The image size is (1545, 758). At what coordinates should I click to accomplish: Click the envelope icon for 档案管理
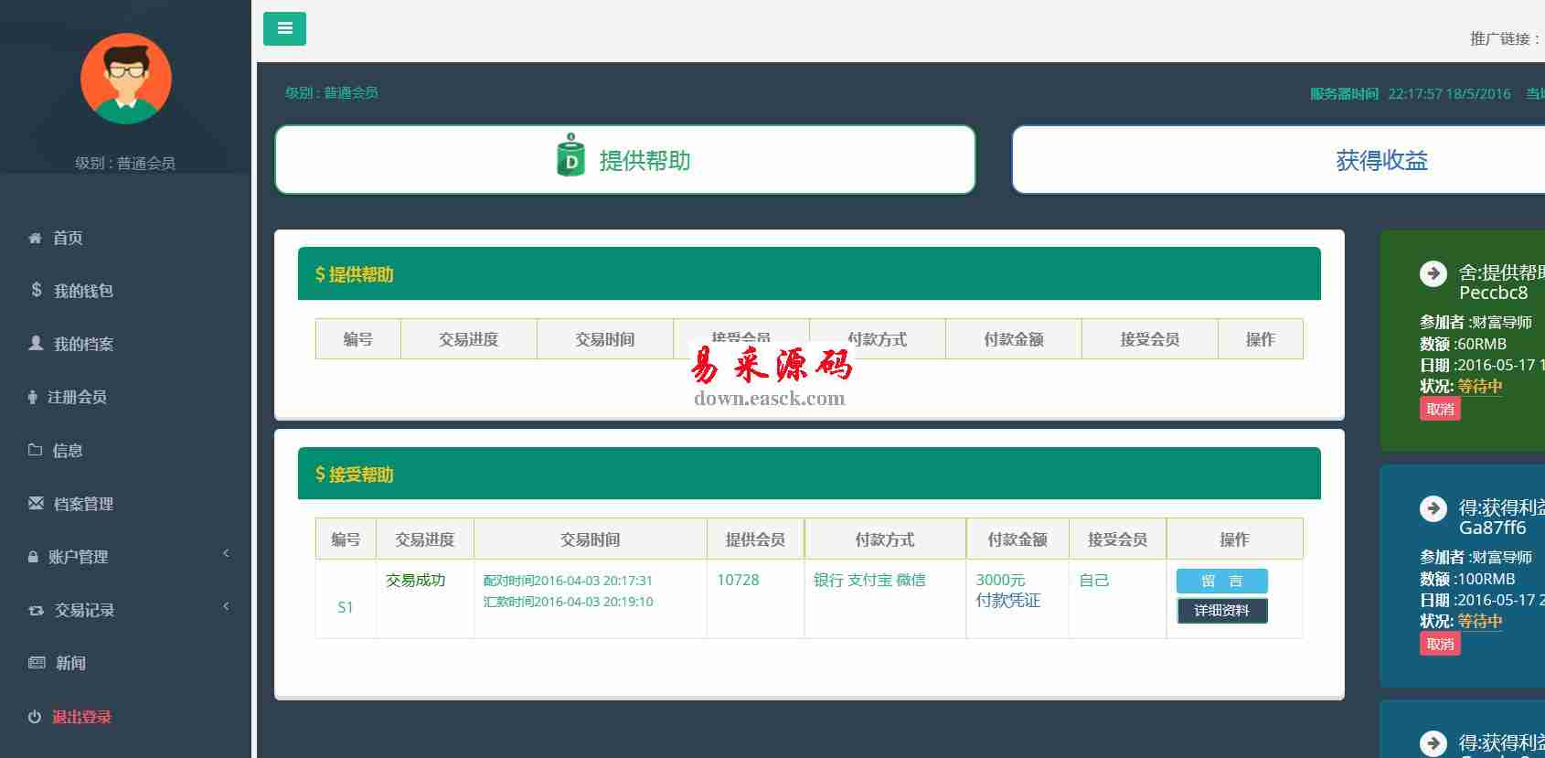[x=36, y=503]
